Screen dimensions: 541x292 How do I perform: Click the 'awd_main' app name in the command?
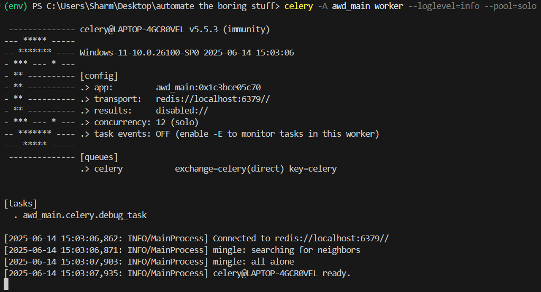(x=351, y=6)
